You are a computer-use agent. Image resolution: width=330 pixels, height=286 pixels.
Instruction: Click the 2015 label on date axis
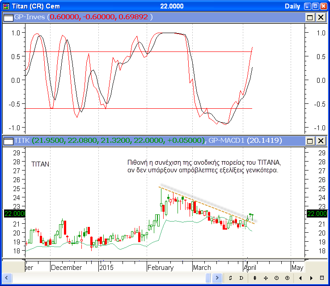(106, 268)
